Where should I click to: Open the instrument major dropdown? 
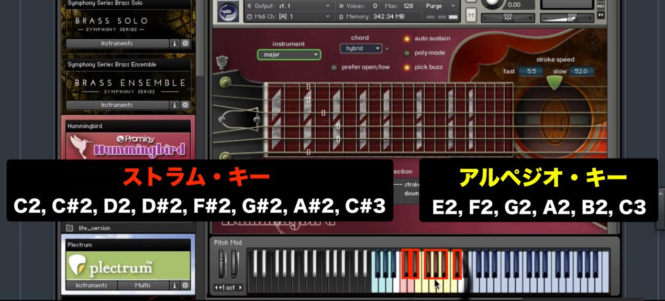click(x=289, y=54)
